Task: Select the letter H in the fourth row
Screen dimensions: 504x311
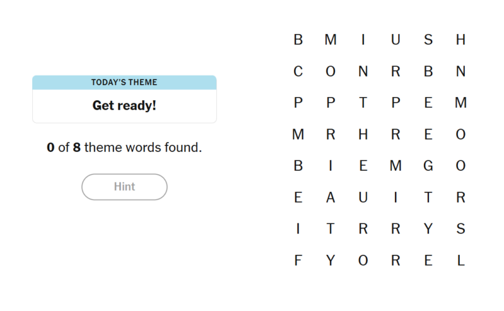Action: coord(363,135)
